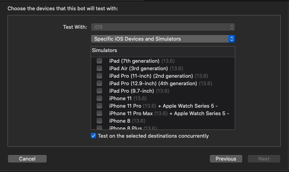
Task: Tick the iPad Pro (11-inch) (2nd generation) checkbox
Action: 99,76
